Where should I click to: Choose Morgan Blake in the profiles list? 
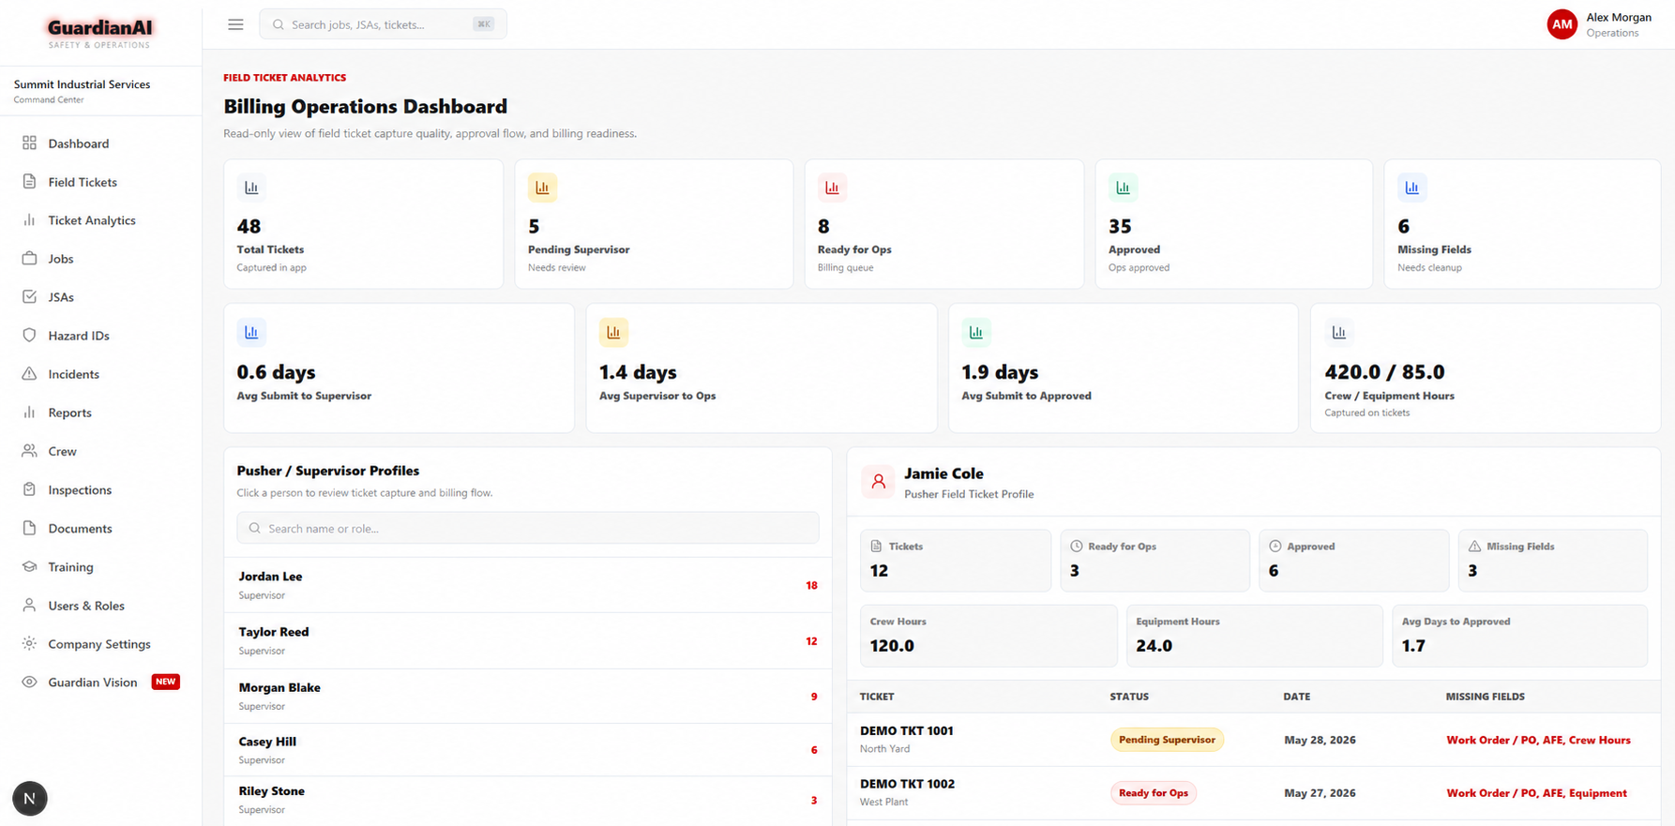tap(528, 696)
